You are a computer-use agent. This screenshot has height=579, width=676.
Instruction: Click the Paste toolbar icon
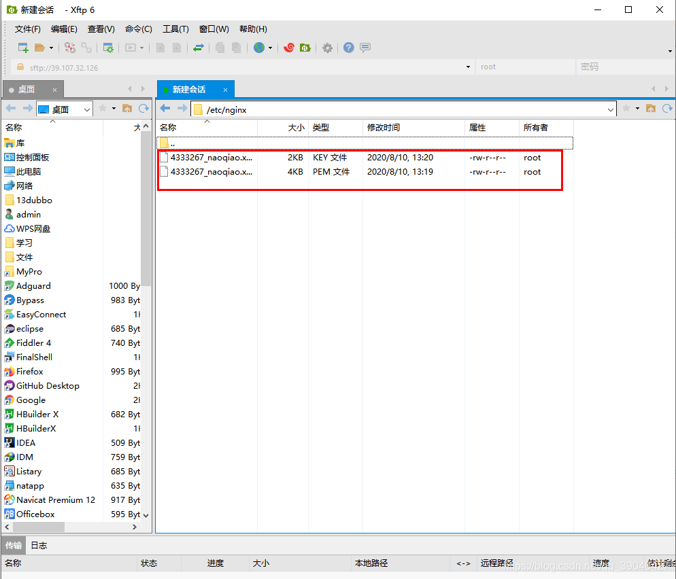click(236, 48)
